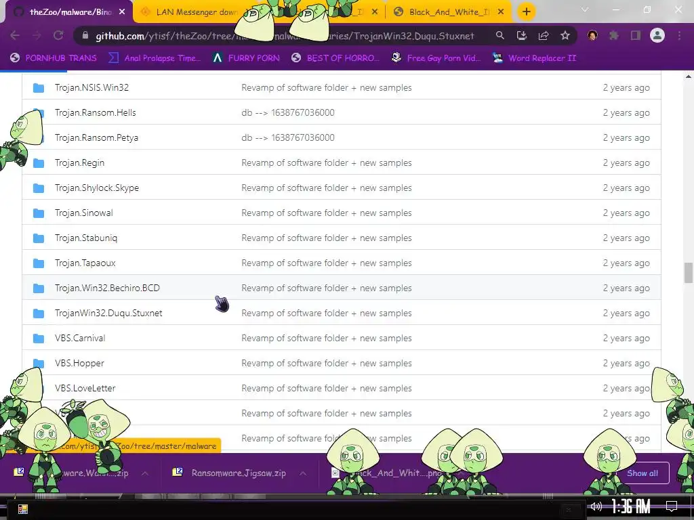The width and height of the screenshot is (694, 520).
Task: Open the TrojanWin32.Duqu.Stuxnet folder
Action: point(108,313)
